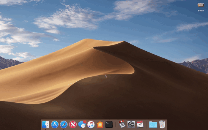Open Finder from the Dock

pos(46,124)
